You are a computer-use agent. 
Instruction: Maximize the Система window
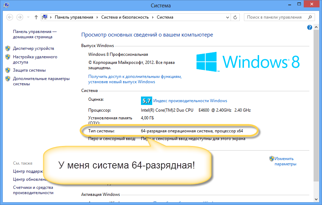(x=299, y=4)
